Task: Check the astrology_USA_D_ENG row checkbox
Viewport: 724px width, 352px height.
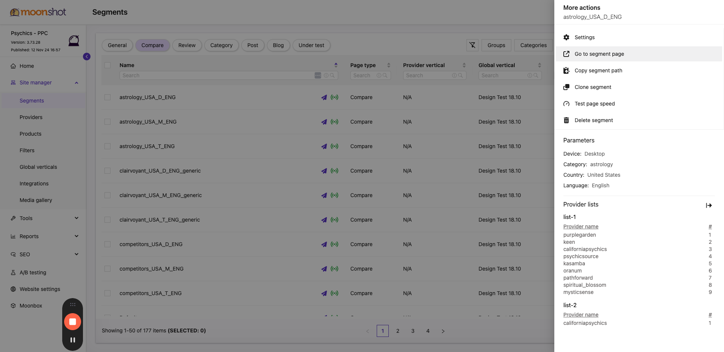Action: coord(107,97)
